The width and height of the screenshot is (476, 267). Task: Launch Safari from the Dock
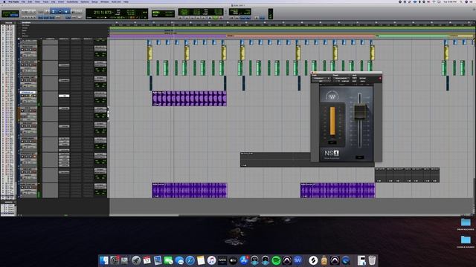tap(190, 260)
